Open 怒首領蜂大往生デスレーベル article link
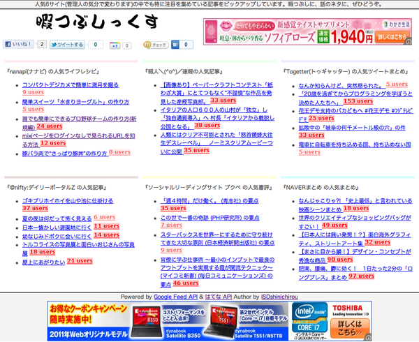This screenshot has height=342, width=419. coord(216,143)
